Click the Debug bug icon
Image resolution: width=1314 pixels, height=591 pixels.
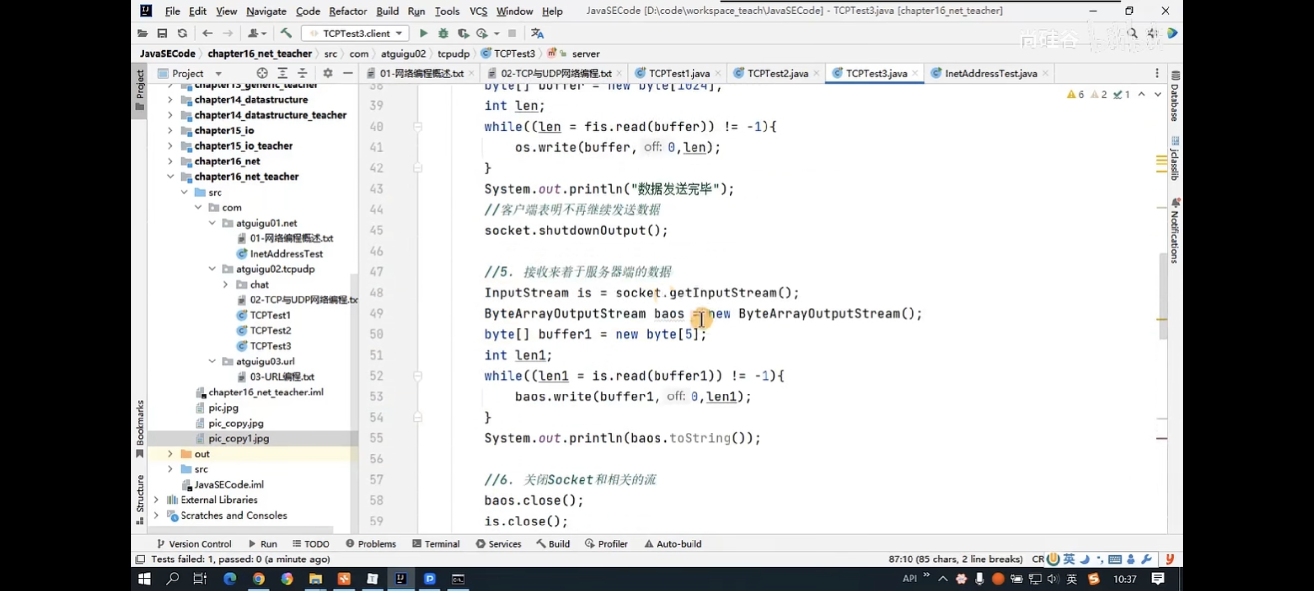[x=443, y=33]
